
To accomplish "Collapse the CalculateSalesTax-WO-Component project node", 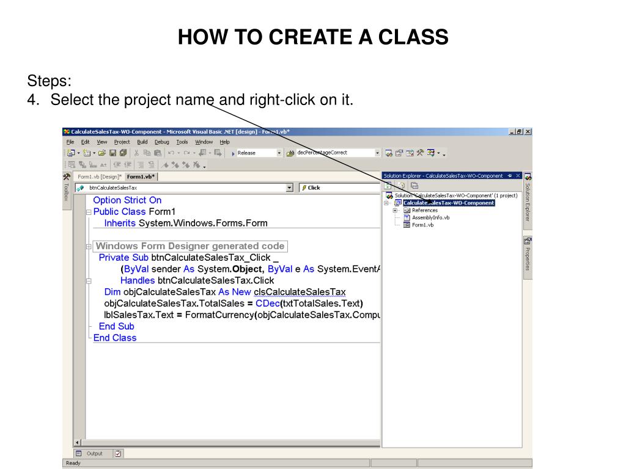I will tap(386, 203).
